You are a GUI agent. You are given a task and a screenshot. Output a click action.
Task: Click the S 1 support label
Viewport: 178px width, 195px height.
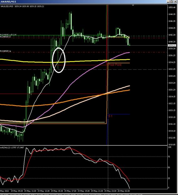click(x=110, y=116)
